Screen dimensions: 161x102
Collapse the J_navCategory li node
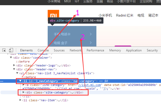(20, 81)
